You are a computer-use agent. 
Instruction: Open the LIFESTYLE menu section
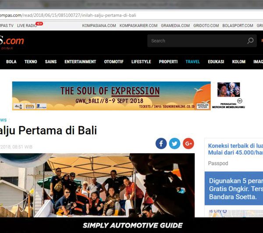141,62
